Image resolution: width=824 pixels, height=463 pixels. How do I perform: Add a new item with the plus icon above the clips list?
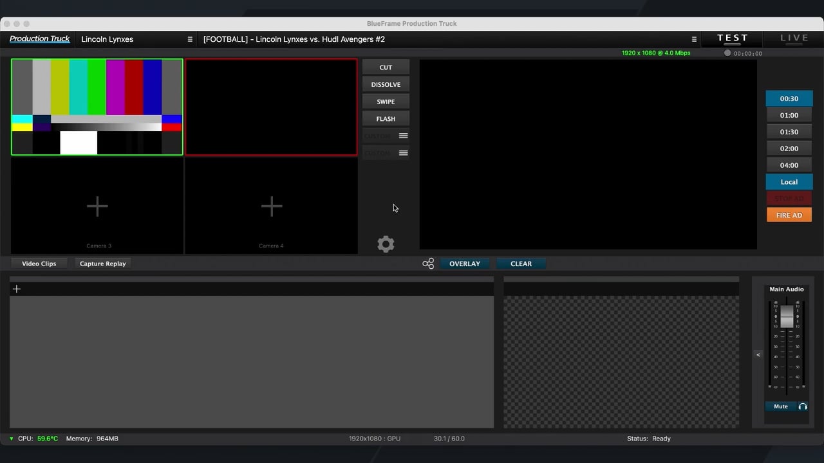[17, 289]
